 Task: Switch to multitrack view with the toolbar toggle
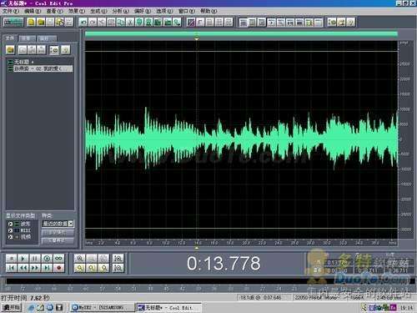tap(13, 22)
